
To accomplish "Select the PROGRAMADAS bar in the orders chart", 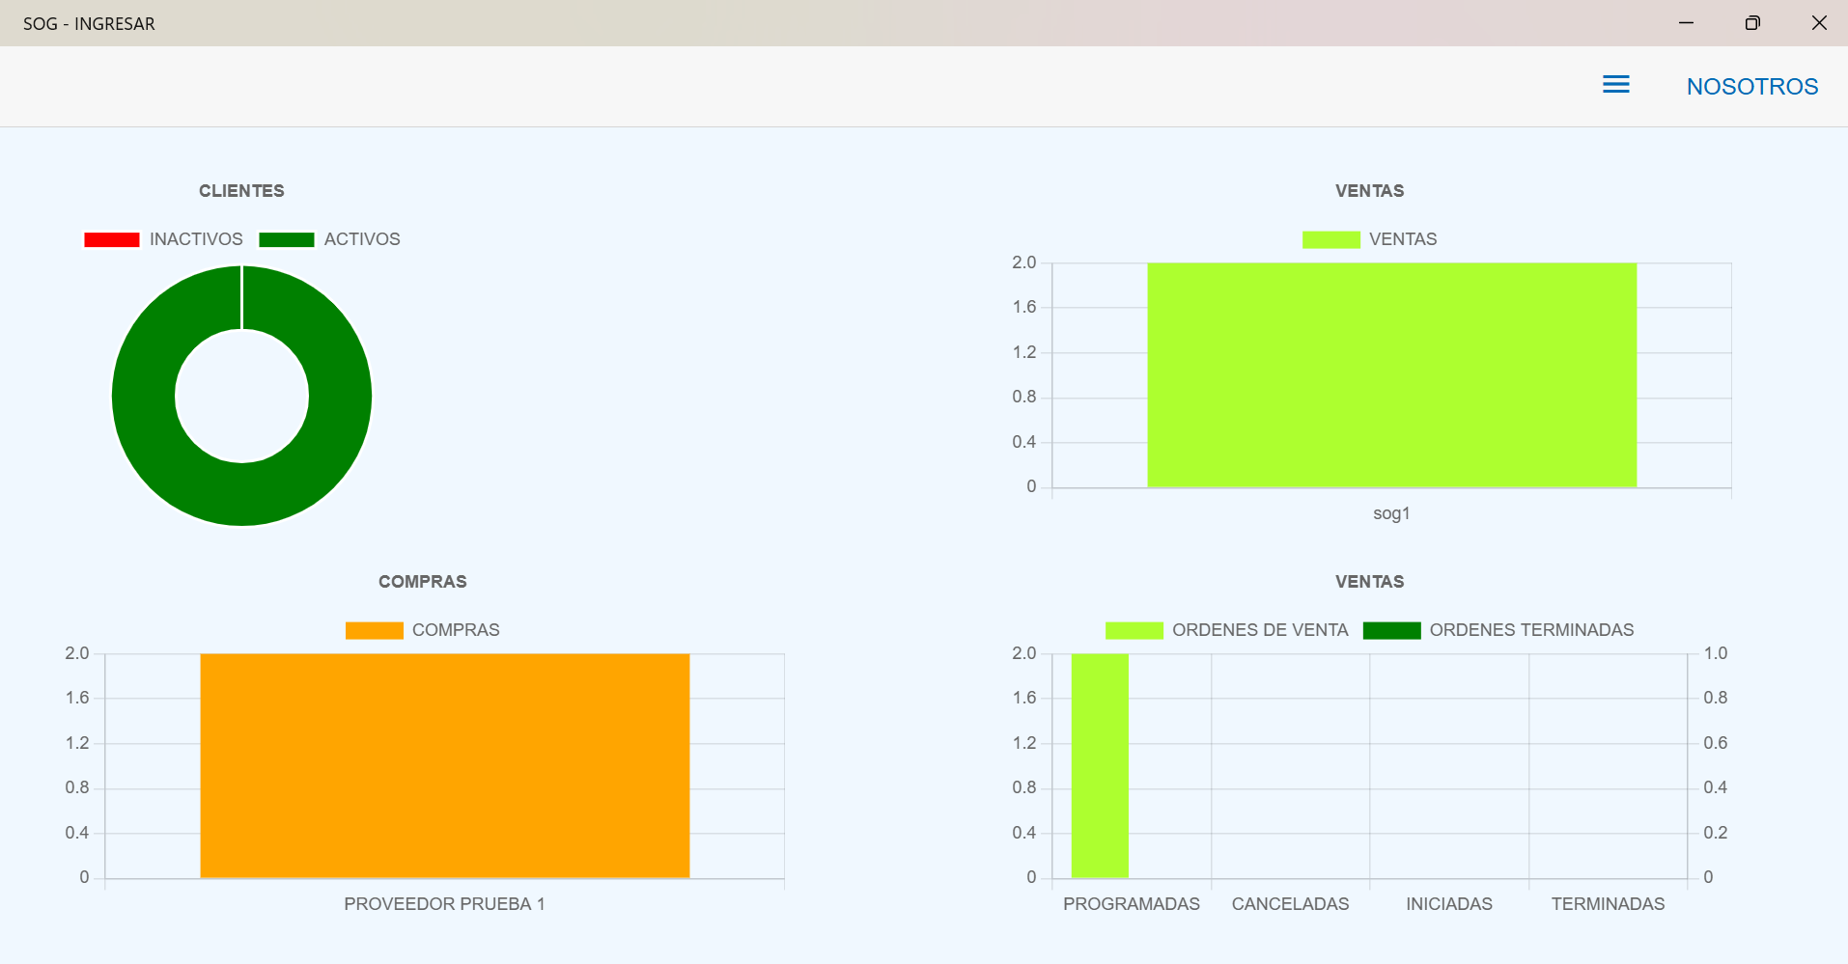I will 1100,766.
